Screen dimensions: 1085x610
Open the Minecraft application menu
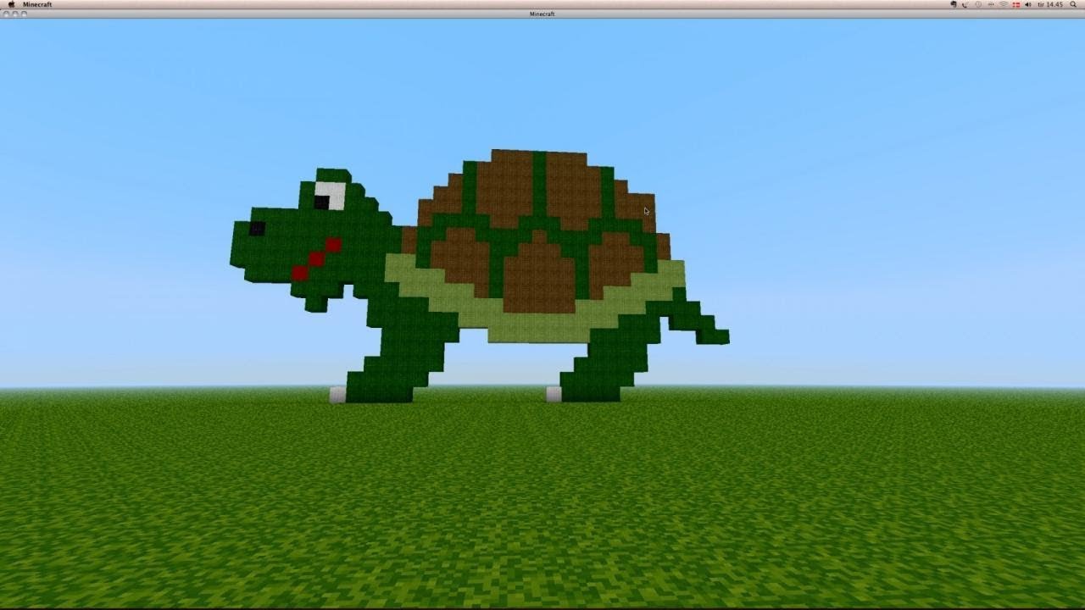[x=37, y=4]
